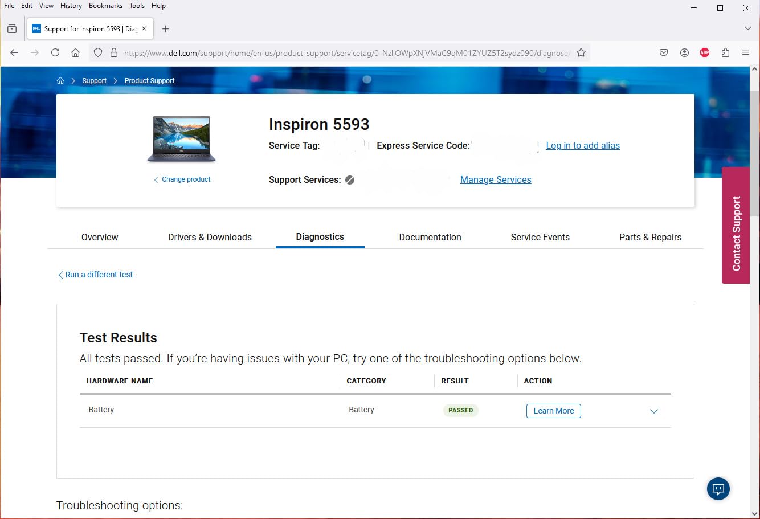Click Run a different test

tap(95, 275)
